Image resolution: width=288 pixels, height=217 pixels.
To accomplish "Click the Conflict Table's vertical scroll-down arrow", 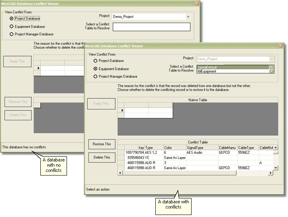I will pyautogui.click(x=275, y=167).
